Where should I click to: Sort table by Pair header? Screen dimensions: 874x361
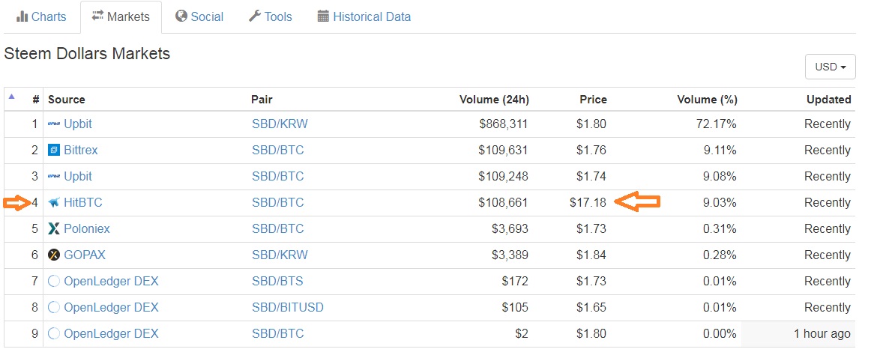click(x=262, y=100)
